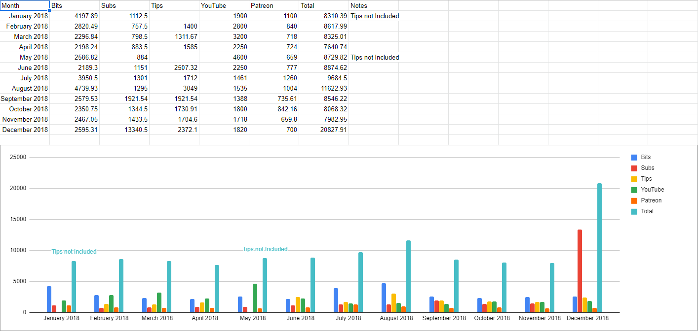
Task: Click the 25000 label on the chart's vertical axis
Action: [x=18, y=157]
